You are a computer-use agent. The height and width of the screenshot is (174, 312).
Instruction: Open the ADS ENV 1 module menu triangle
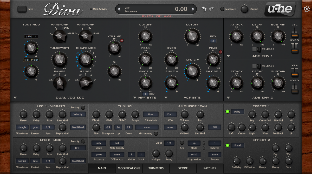(228, 56)
